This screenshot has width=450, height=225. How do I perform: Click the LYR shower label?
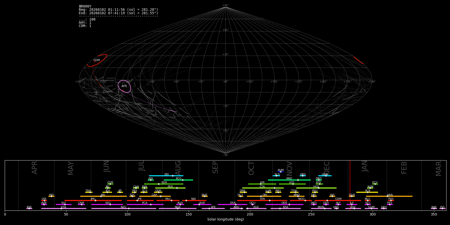[44, 199]
